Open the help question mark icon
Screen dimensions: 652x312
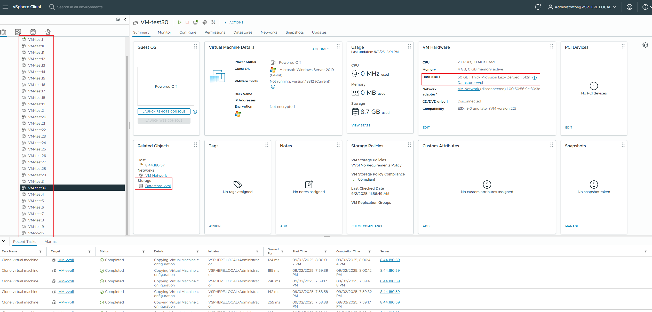645,7
